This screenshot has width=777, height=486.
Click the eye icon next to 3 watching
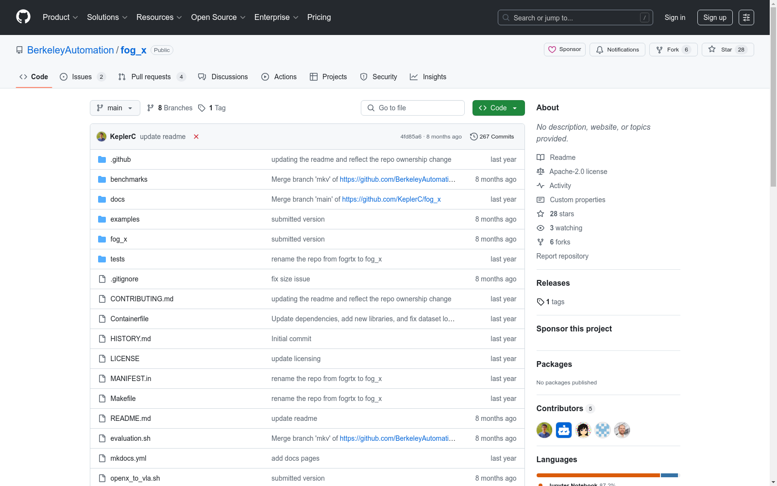(541, 228)
